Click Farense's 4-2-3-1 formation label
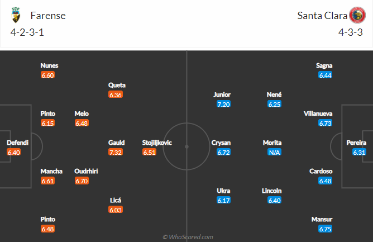Viewport: 373px width, 242px height. (27, 32)
